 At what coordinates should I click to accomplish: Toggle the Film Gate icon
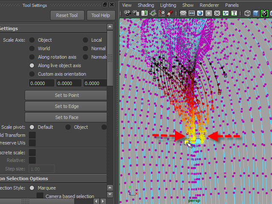191,13
